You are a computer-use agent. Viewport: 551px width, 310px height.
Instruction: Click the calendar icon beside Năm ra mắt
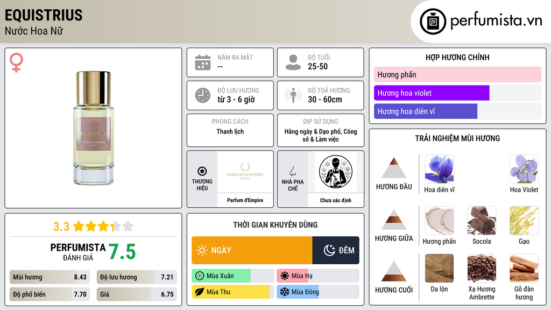(x=203, y=62)
